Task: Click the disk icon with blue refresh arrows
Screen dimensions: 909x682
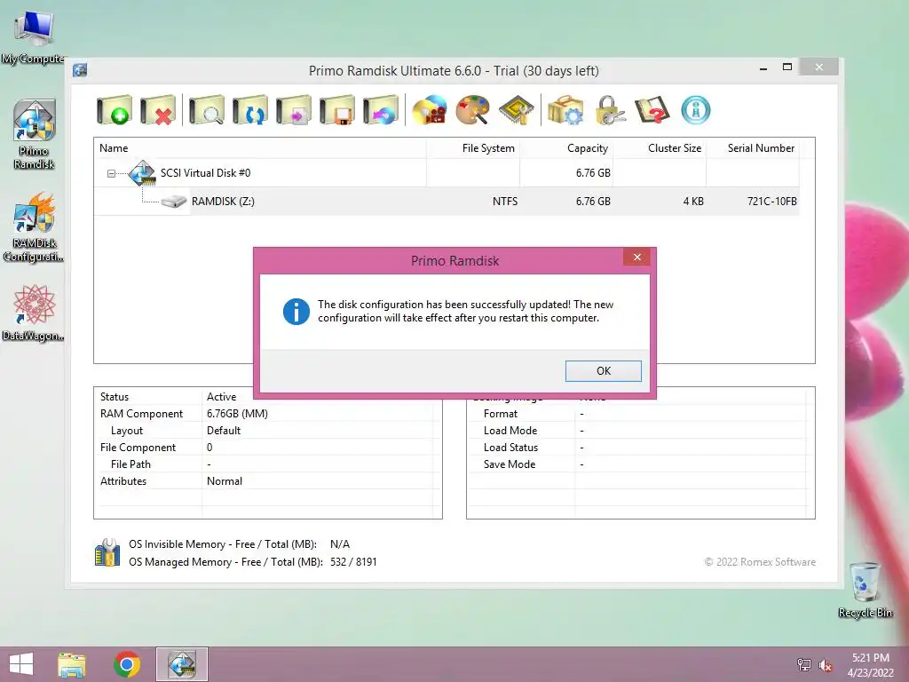Action: pyautogui.click(x=249, y=109)
